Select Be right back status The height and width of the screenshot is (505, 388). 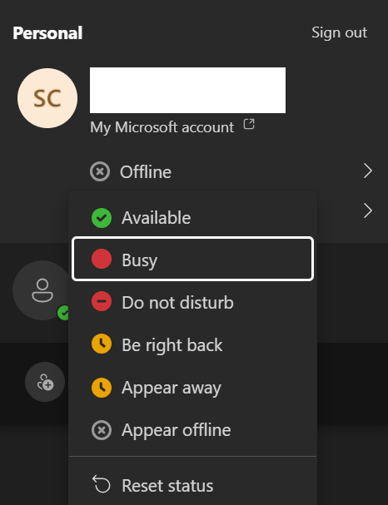pos(192,345)
